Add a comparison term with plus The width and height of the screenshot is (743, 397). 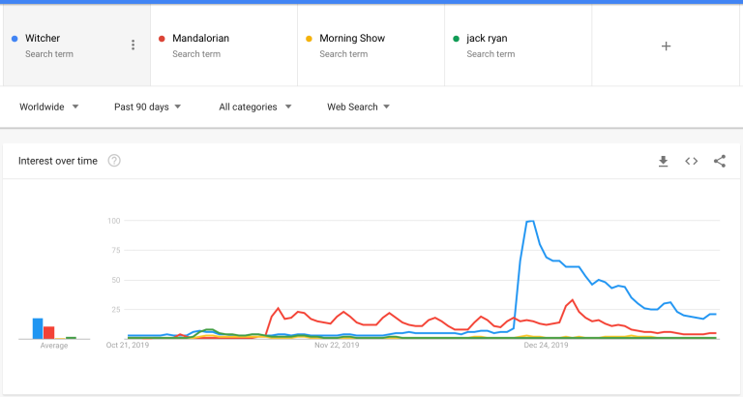(x=666, y=46)
